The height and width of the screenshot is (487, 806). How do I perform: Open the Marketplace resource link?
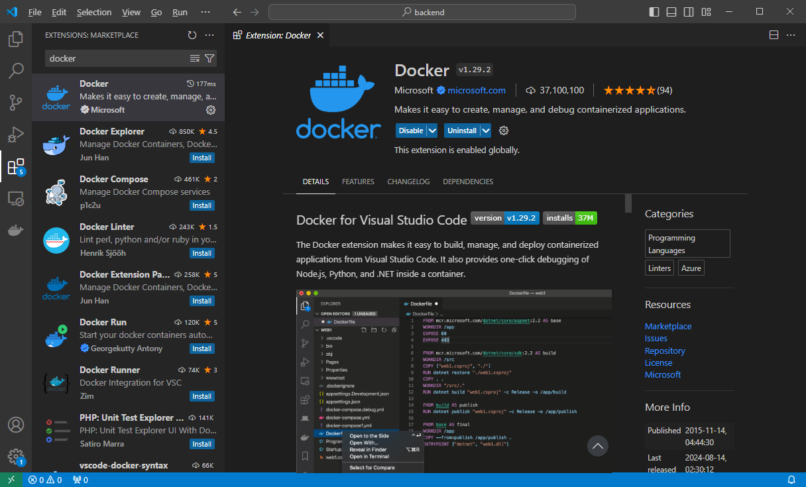[x=668, y=326]
